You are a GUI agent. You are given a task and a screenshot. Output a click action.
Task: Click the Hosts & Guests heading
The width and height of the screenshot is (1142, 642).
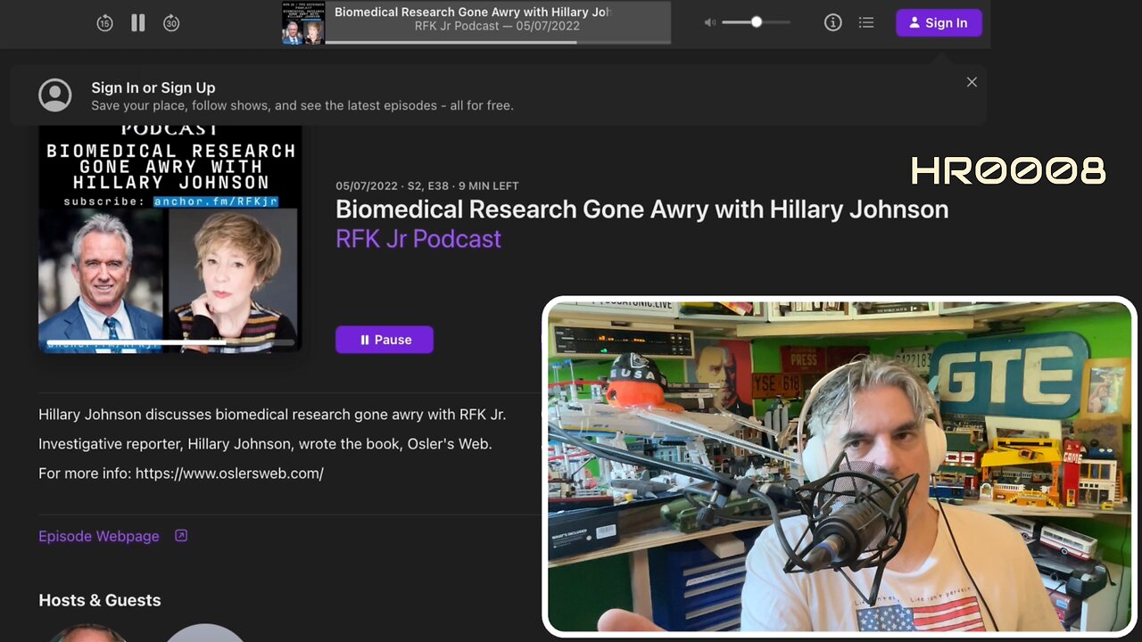pyautogui.click(x=100, y=600)
